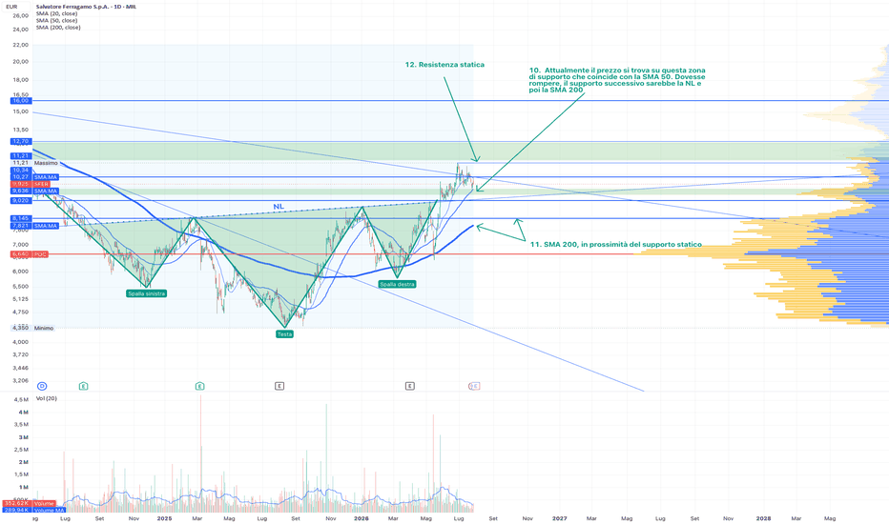
Task: Click the 2028 year label on time axis
Action: coord(764,518)
